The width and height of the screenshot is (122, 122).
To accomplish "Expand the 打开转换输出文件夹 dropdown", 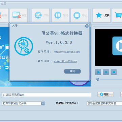I will 43,103.
